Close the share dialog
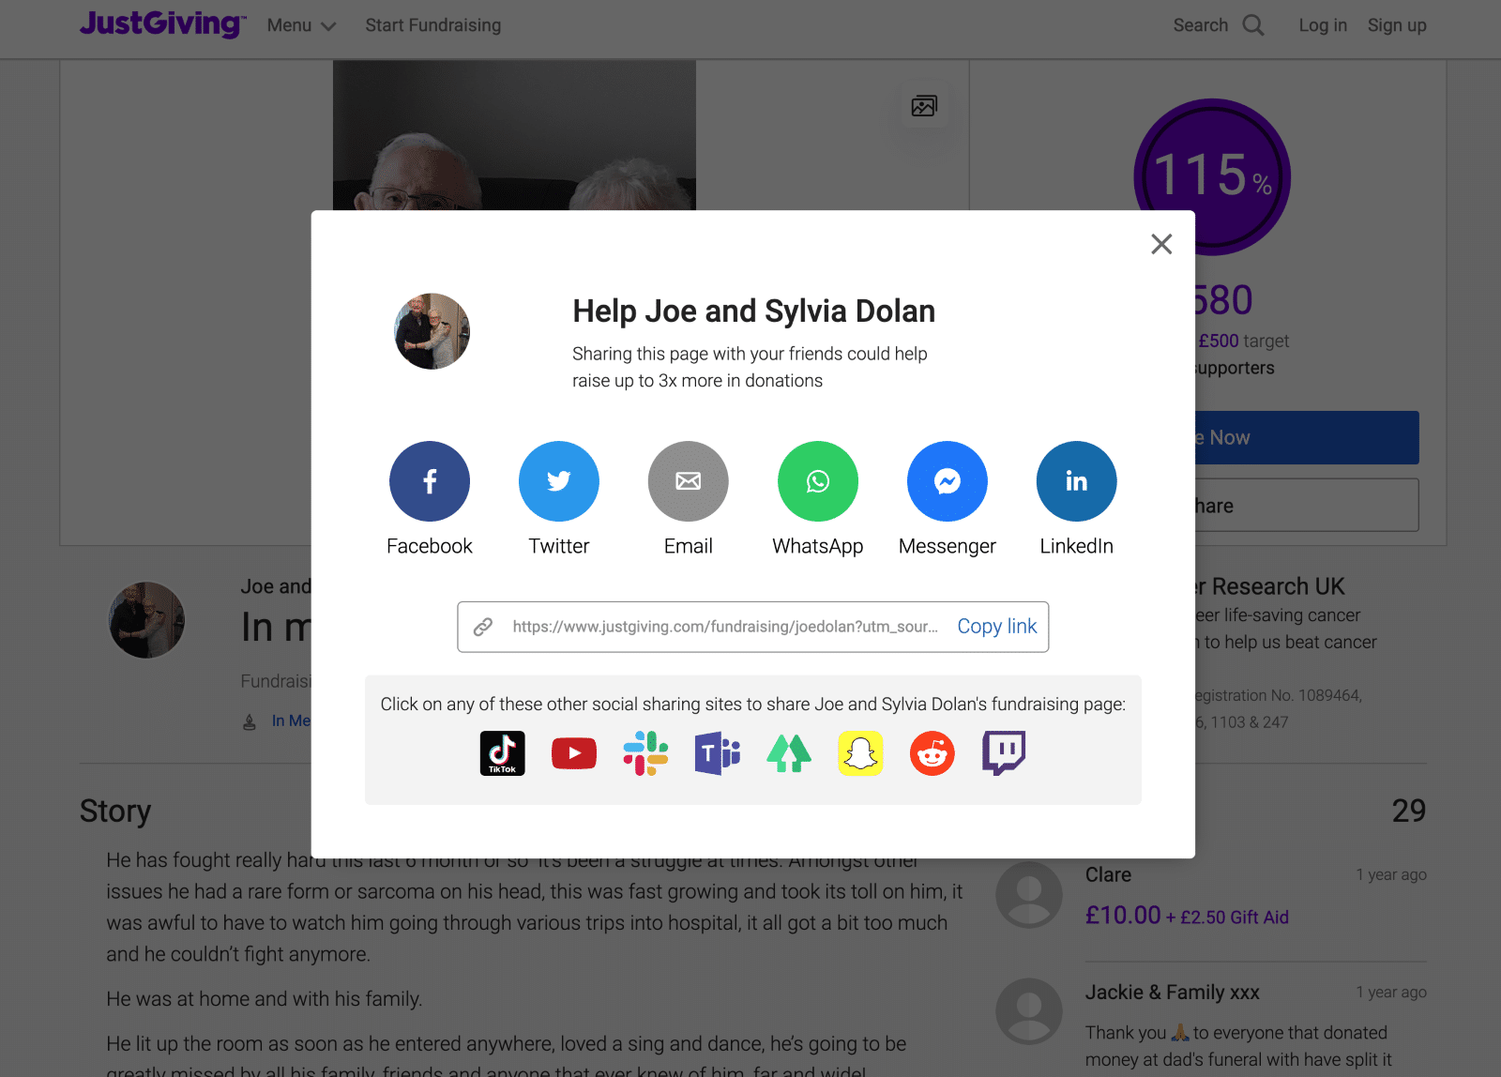The width and height of the screenshot is (1501, 1077). 1161,244
